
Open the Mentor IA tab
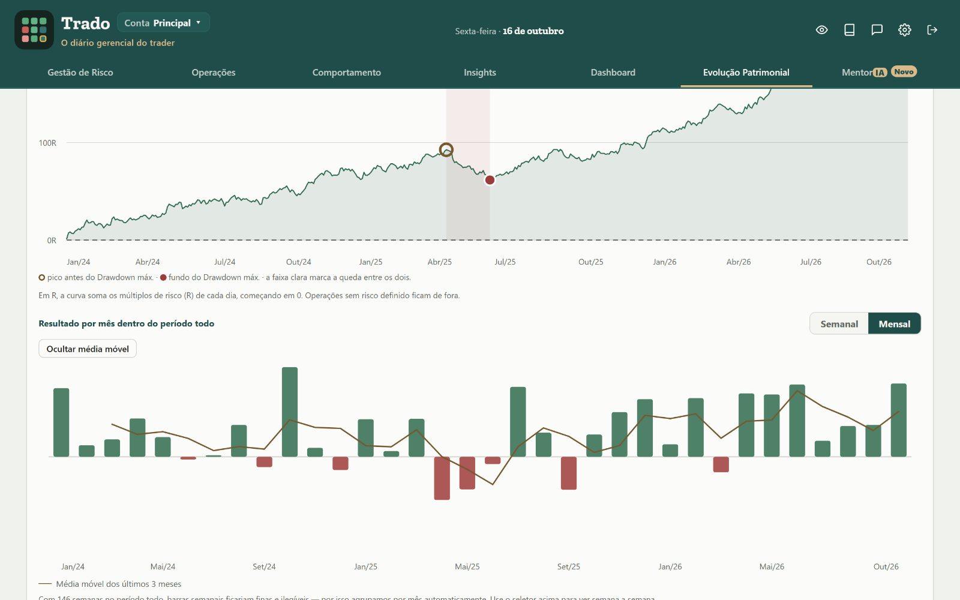[865, 73]
